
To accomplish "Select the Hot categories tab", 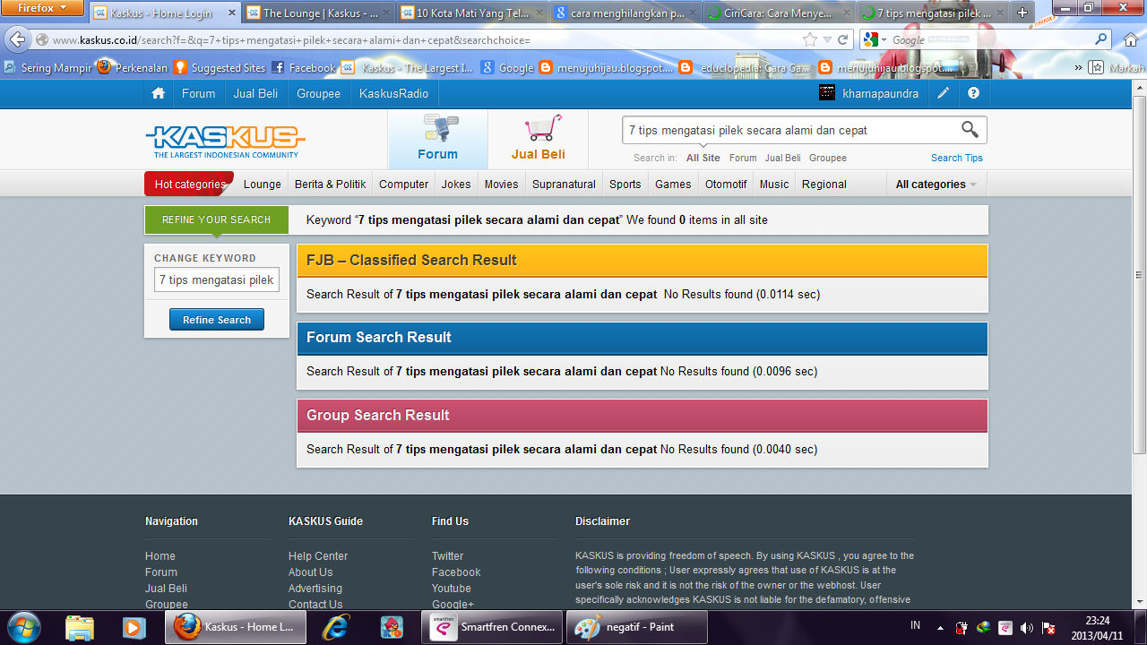I will click(189, 184).
